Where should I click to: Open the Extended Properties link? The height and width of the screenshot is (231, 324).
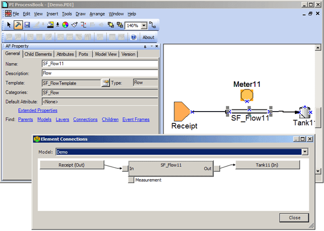38,111
